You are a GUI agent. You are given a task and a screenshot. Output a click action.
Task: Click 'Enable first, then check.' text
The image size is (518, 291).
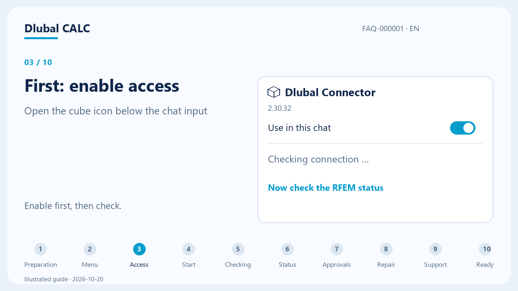[x=73, y=206]
